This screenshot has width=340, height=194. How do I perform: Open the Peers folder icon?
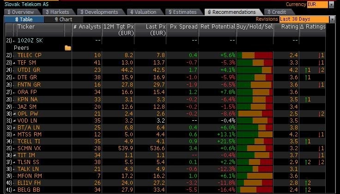pyautogui.click(x=68, y=48)
